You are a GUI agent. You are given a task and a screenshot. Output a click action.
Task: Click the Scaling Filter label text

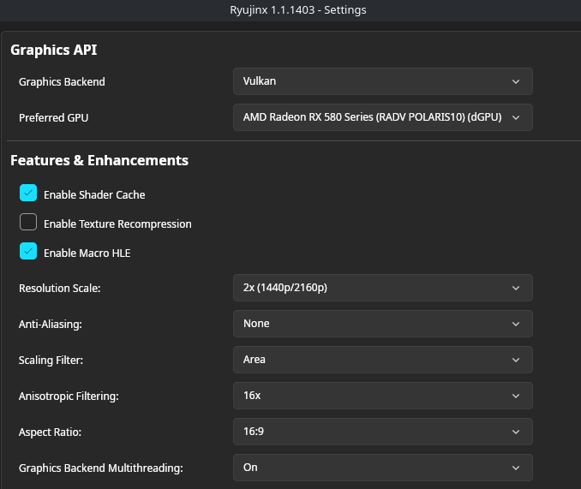tap(51, 361)
